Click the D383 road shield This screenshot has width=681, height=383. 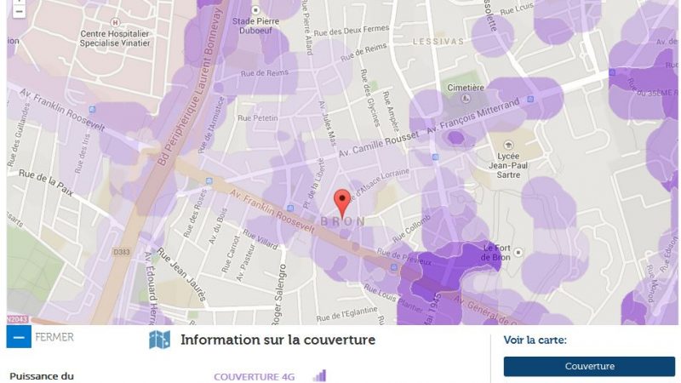121,252
